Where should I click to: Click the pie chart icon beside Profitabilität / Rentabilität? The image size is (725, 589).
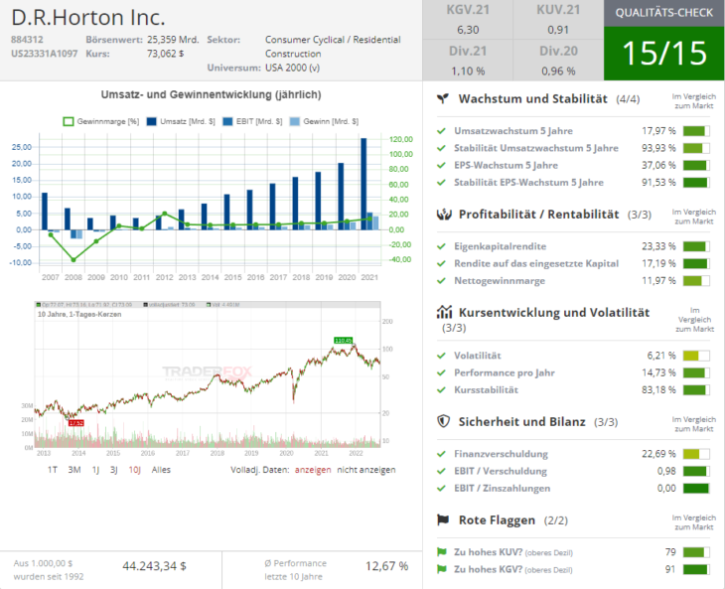pyautogui.click(x=442, y=214)
